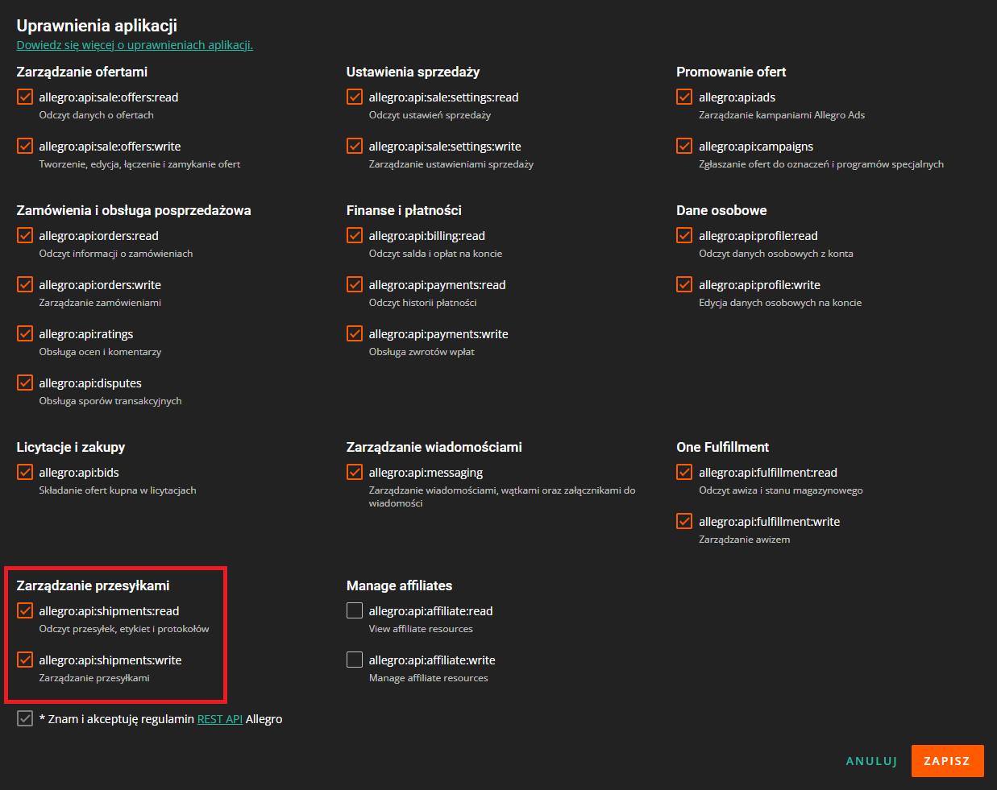The image size is (997, 790).
Task: Check the allegro:api:affiliate:write checkbox
Action: click(355, 660)
